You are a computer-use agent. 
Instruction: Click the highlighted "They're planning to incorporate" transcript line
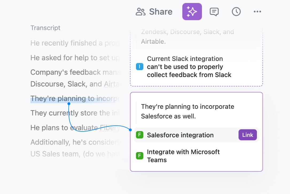[75, 99]
